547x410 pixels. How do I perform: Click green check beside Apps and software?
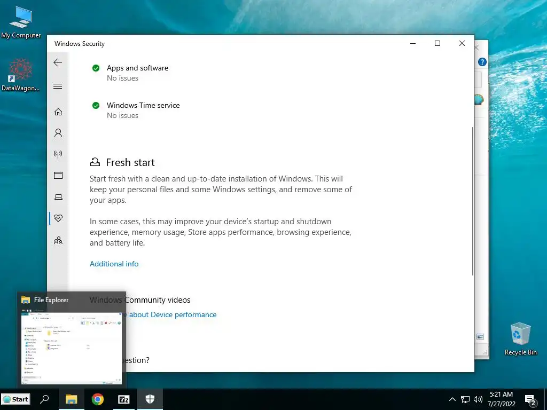[96, 68]
